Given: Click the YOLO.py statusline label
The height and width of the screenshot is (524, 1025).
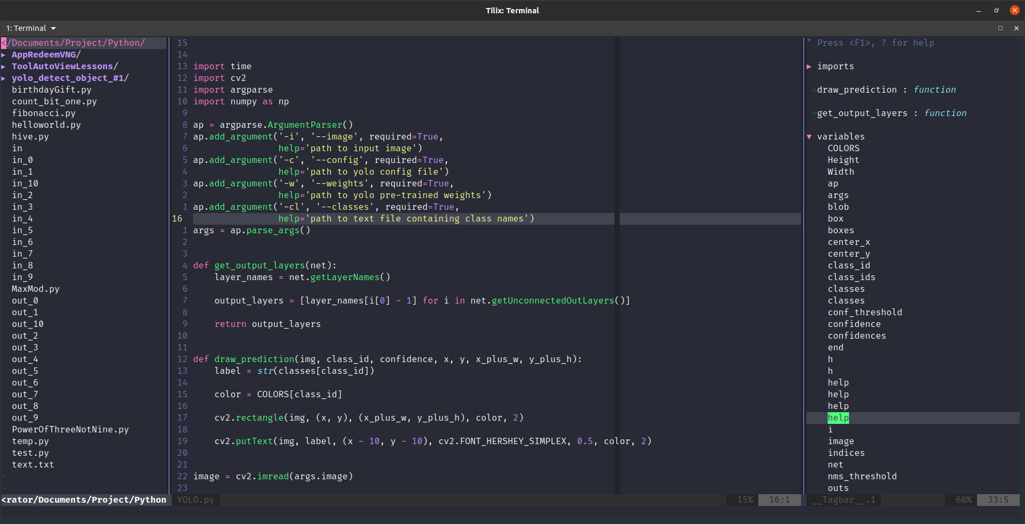Looking at the screenshot, I should point(195,500).
